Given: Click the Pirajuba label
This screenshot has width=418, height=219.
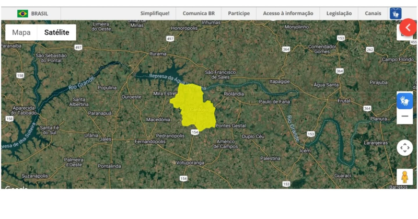Looking at the screenshot, I should click(378, 83).
